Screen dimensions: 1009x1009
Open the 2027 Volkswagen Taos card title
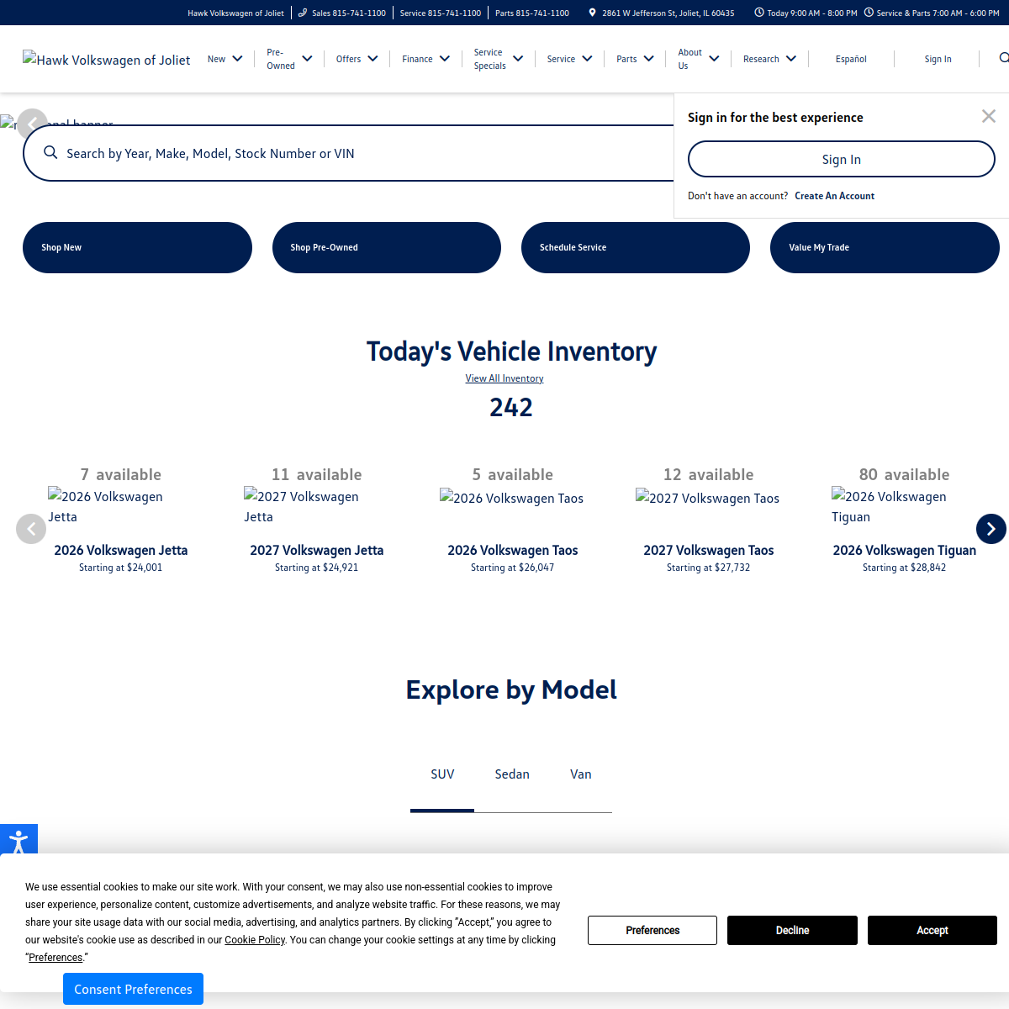tap(709, 550)
